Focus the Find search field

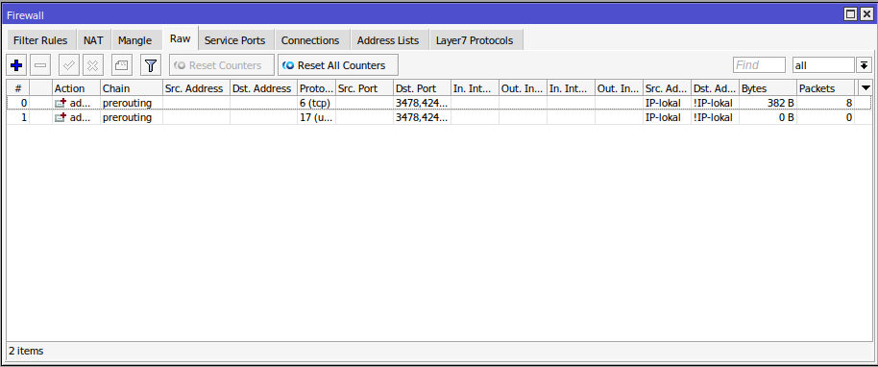tap(759, 65)
